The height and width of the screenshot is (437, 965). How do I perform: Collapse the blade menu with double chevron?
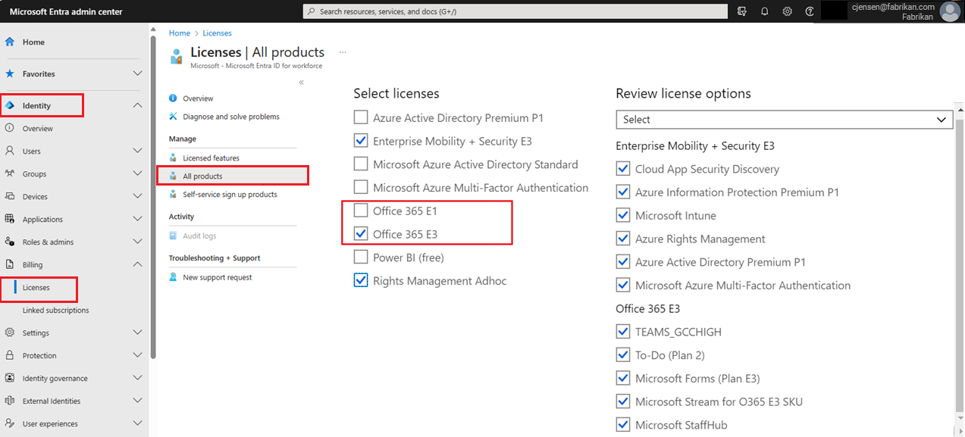(x=301, y=82)
